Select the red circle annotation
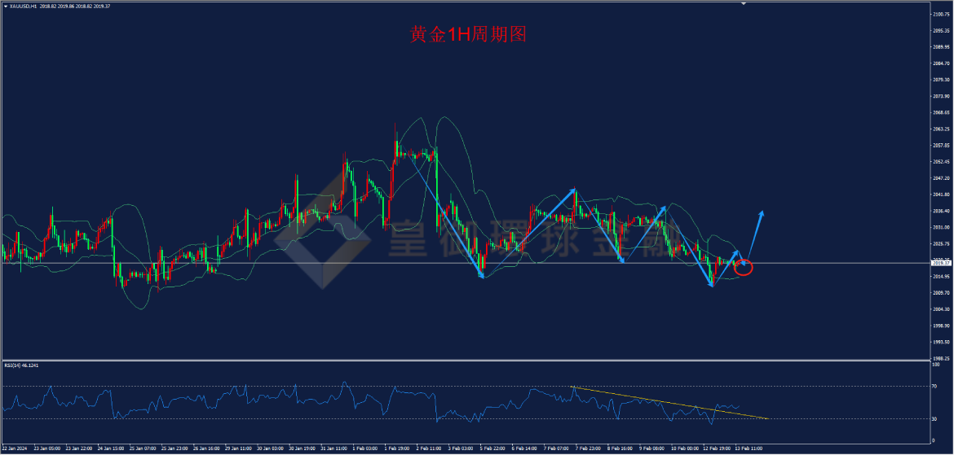The width and height of the screenshot is (954, 455). [744, 267]
